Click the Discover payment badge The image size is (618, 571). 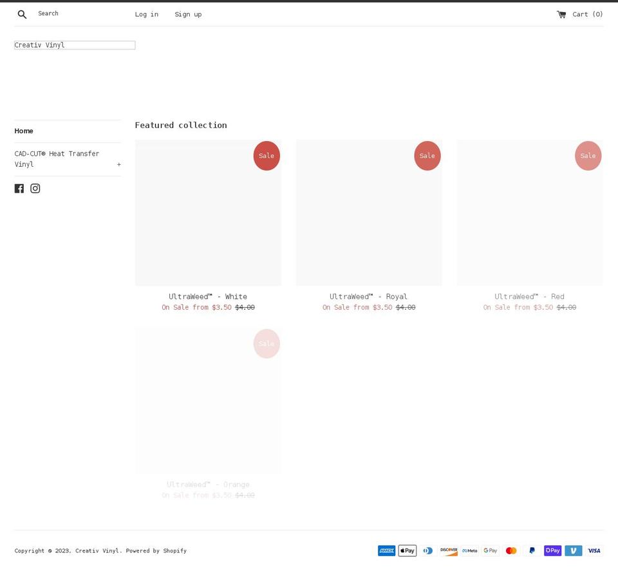[448, 550]
